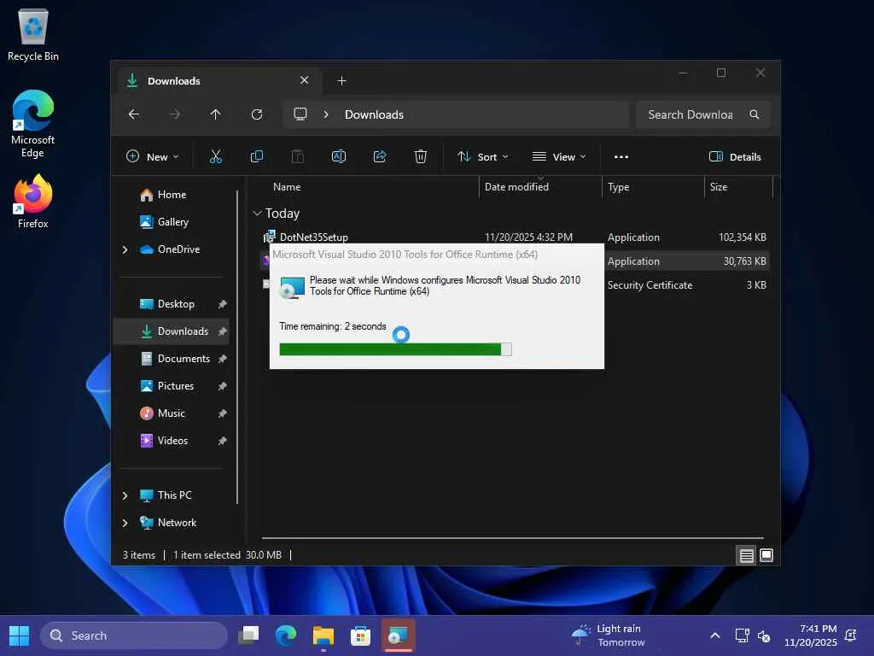Click Downloads in the address bar

pos(374,114)
